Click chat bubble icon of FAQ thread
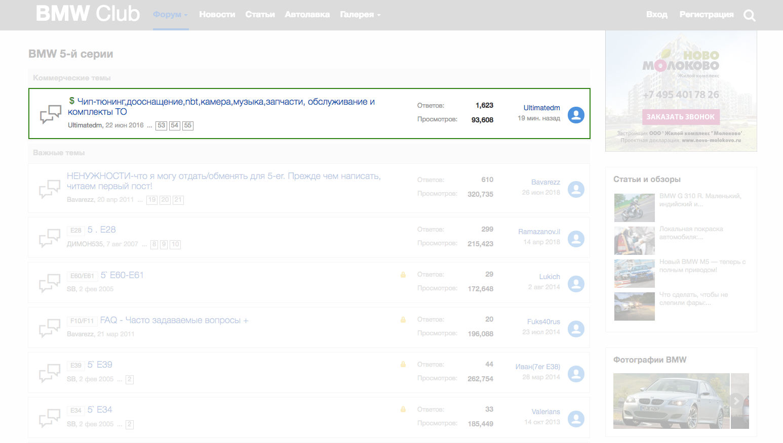 pyautogui.click(x=50, y=328)
